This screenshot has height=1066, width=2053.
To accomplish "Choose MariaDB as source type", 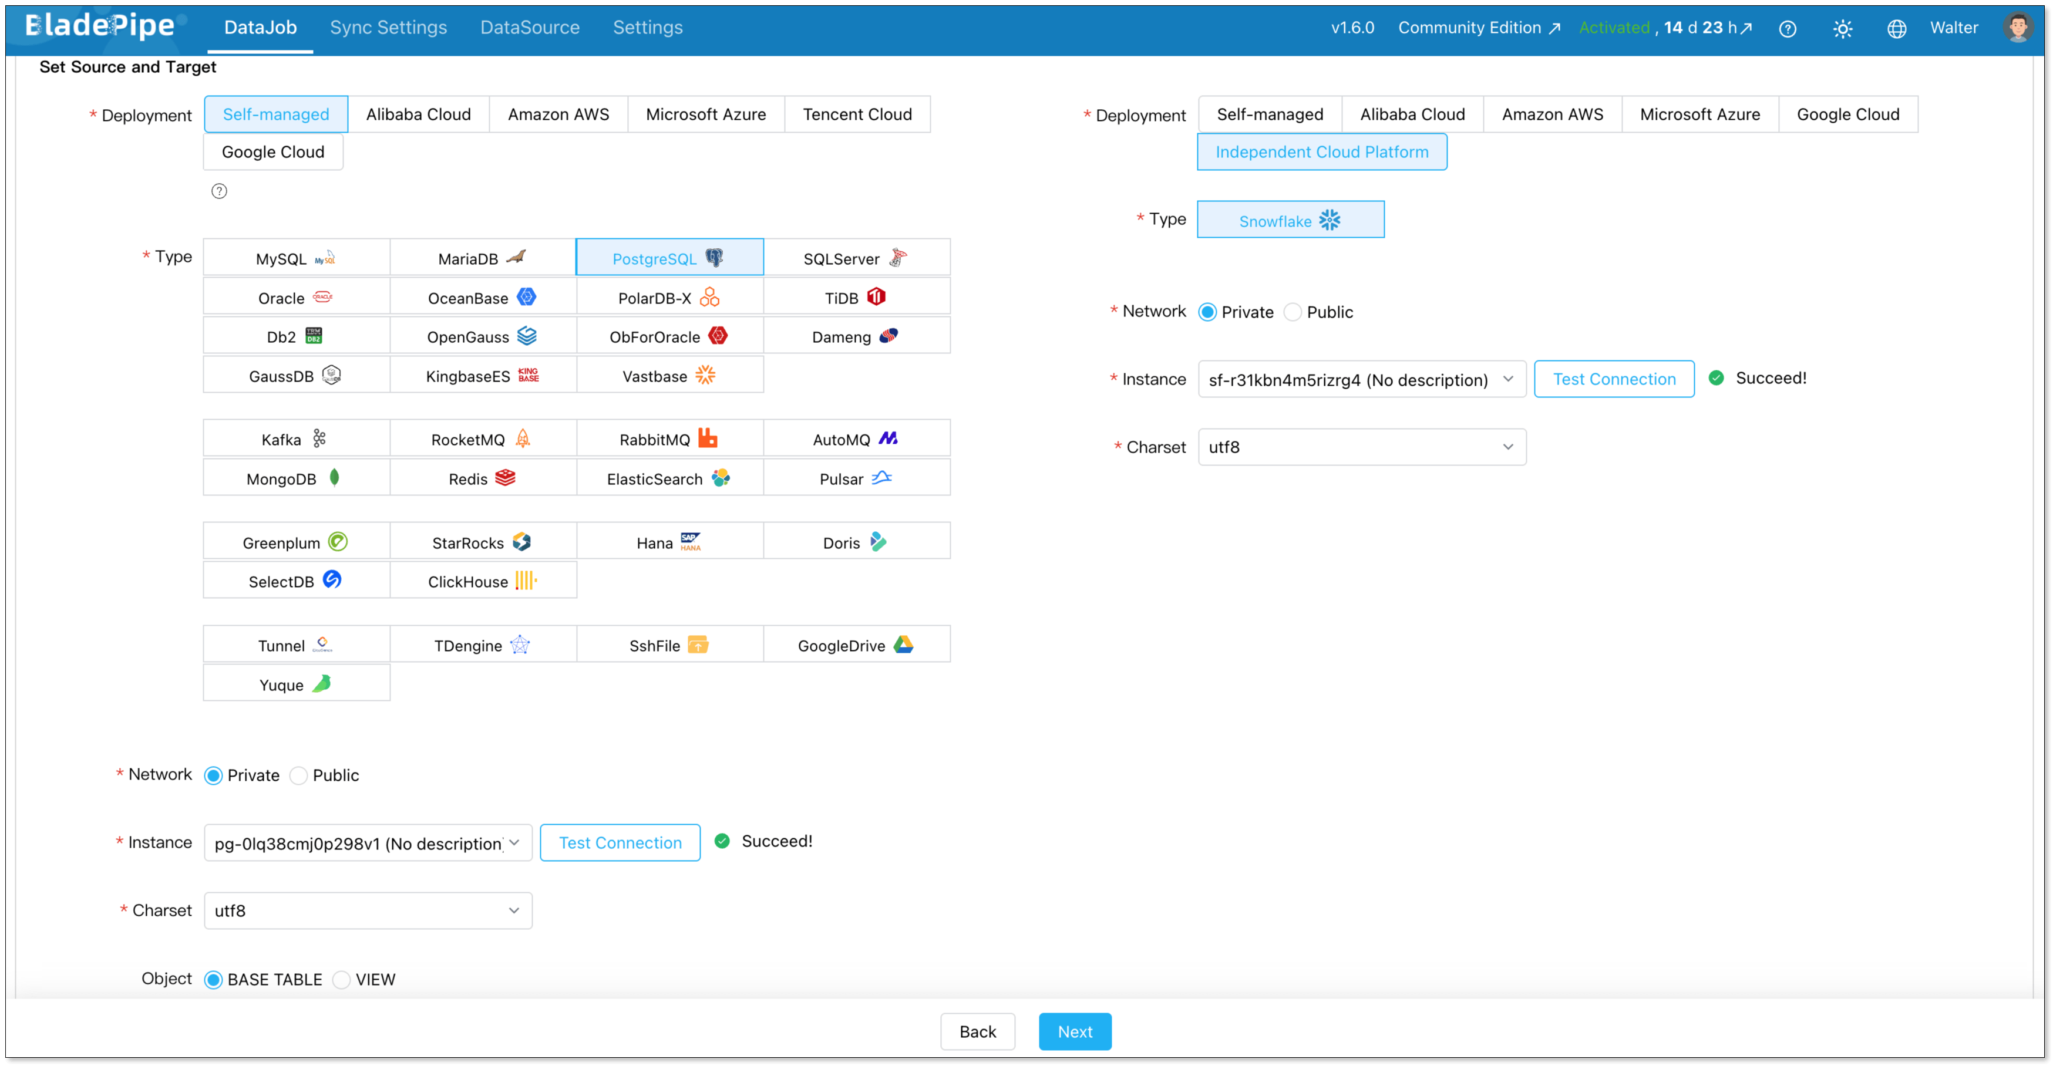I will coord(483,258).
